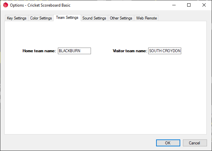Go to the Sound Settings tab

[94, 18]
